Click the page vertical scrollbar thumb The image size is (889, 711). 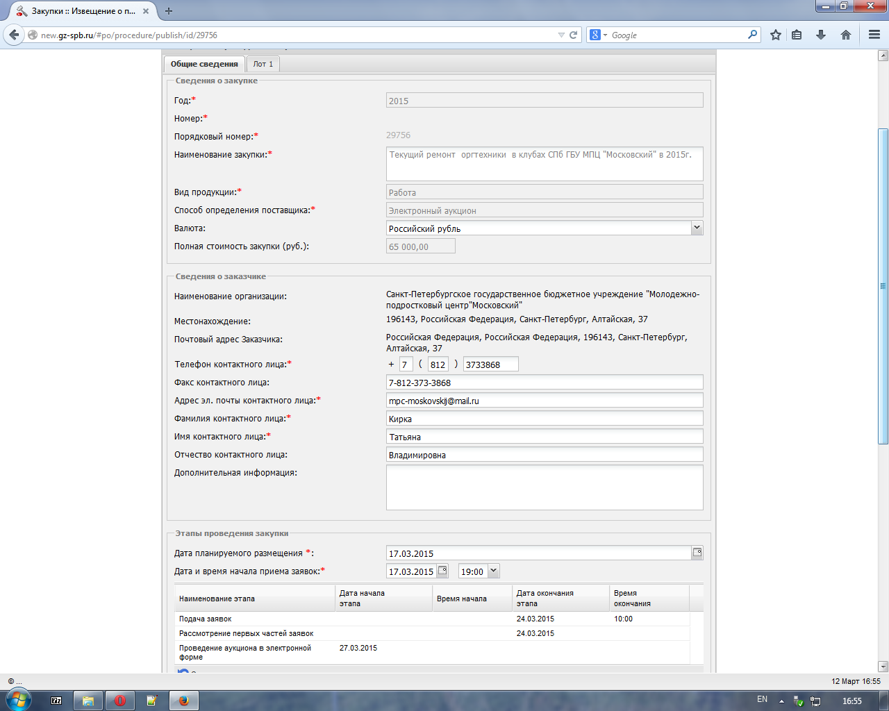pyautogui.click(x=883, y=286)
